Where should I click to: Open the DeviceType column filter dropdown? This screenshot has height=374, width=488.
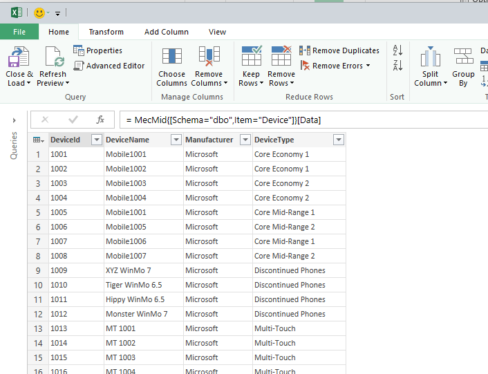coord(339,140)
